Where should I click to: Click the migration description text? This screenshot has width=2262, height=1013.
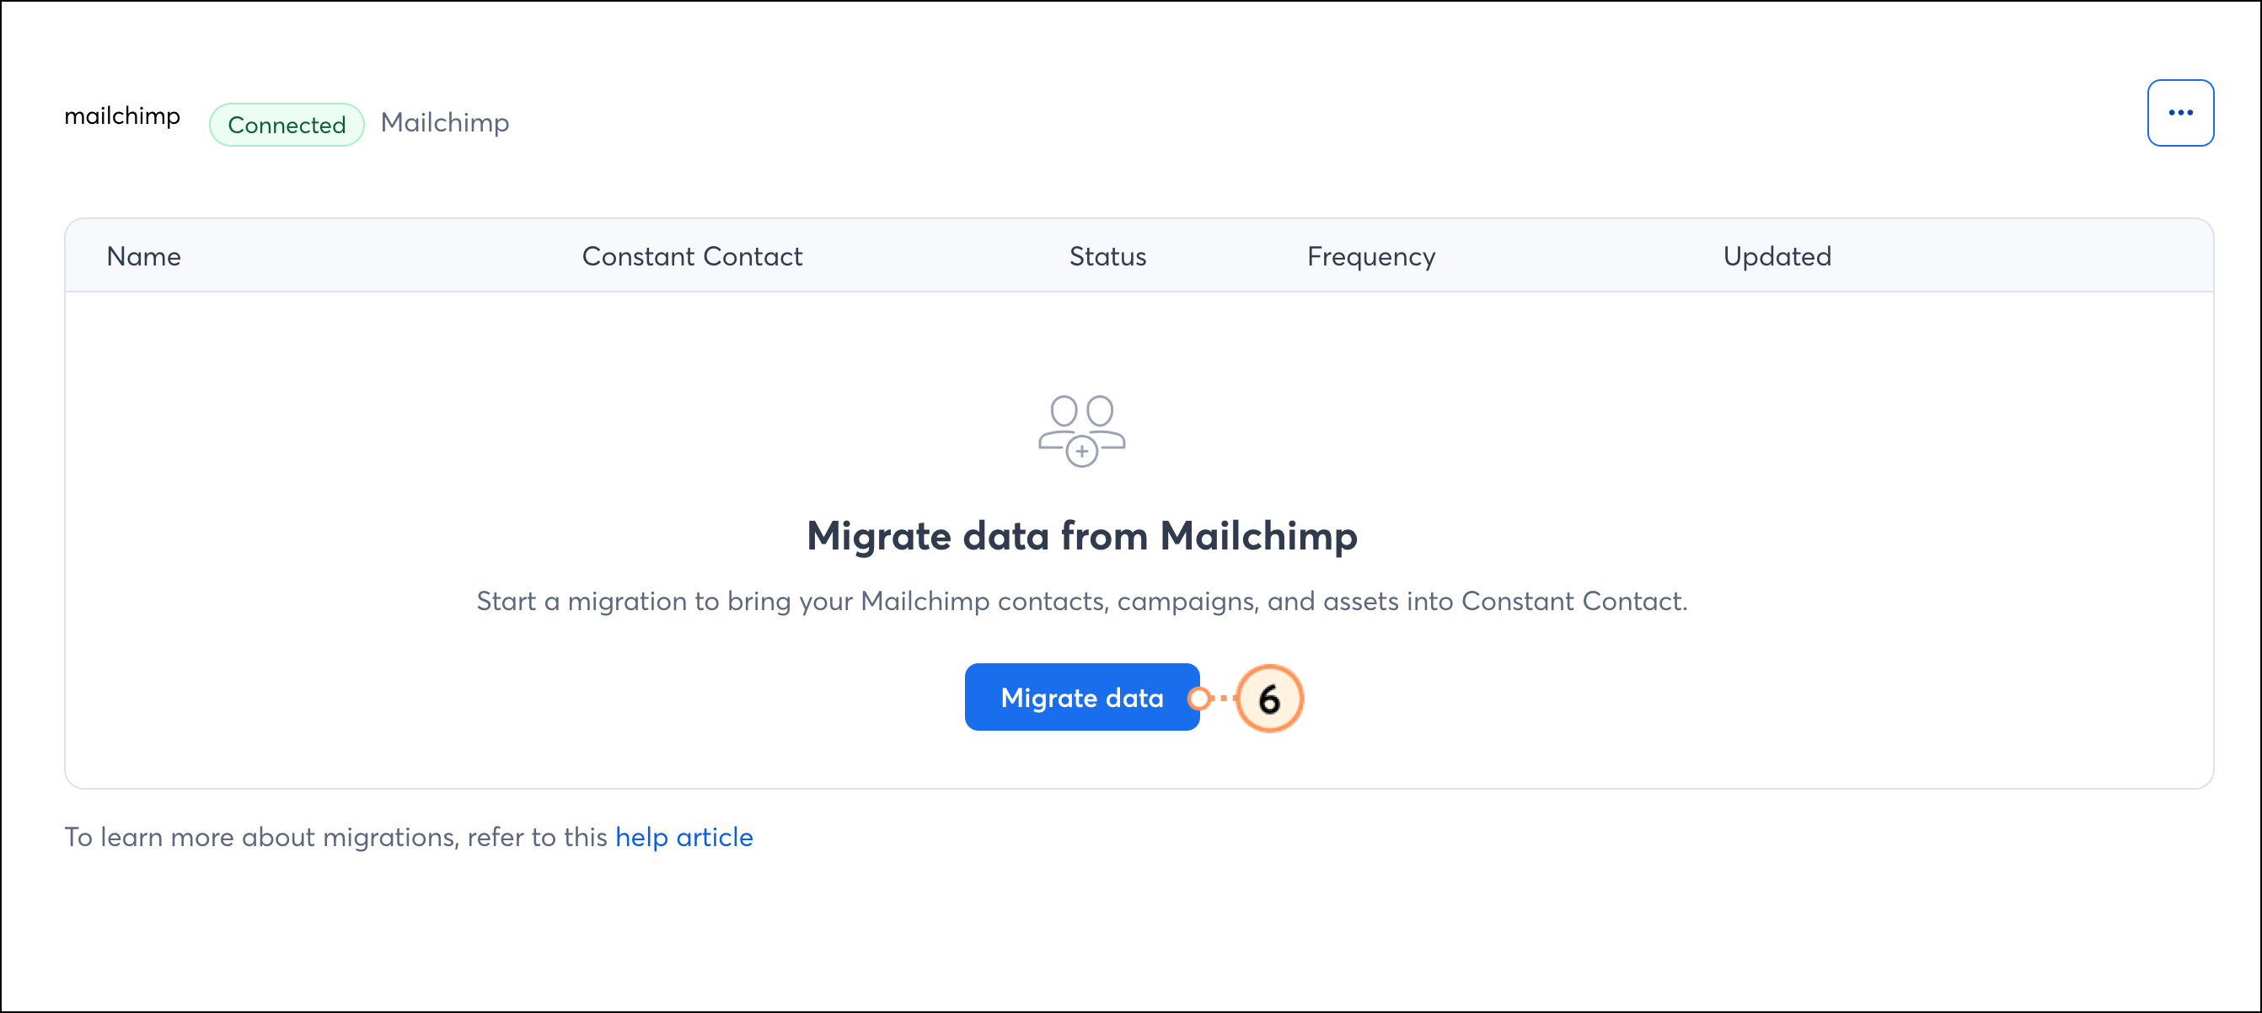pos(1082,601)
